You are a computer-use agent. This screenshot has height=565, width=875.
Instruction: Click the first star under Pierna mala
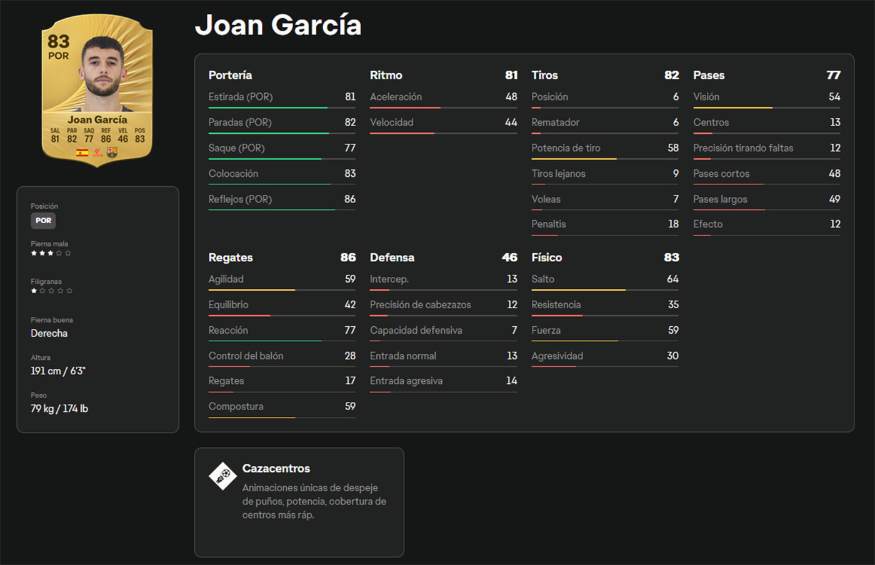(34, 253)
